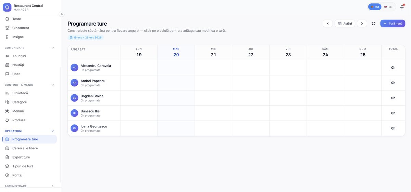
Task: Select the VIN 23 column header
Action: pos(288,53)
